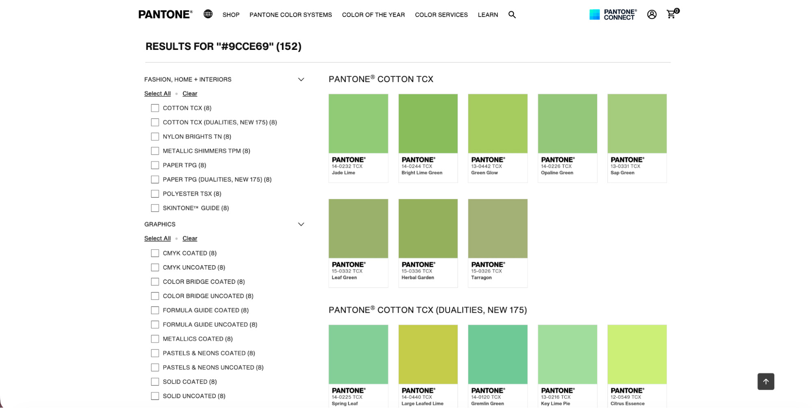Click Clear under FASHION, HOME + INTERIORS
The height and width of the screenshot is (408, 812).
[x=190, y=93]
